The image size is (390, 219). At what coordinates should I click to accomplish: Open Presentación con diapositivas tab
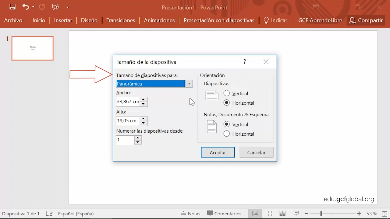click(219, 20)
